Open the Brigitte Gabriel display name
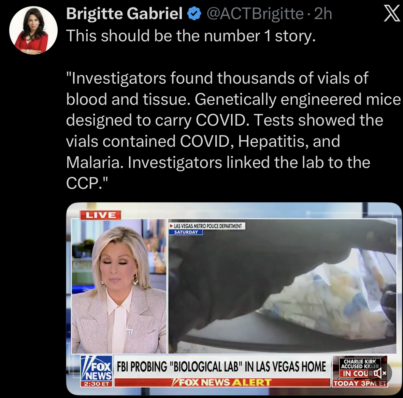This screenshot has height=398, width=403. (x=125, y=14)
